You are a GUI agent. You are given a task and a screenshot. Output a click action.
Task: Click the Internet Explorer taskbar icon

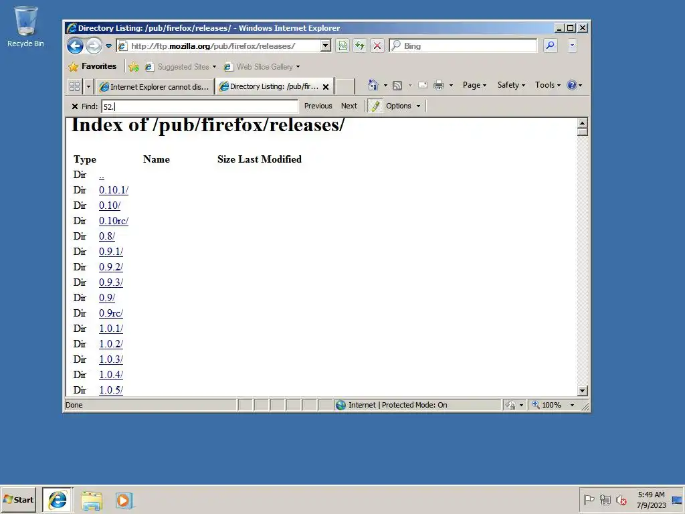[58, 500]
